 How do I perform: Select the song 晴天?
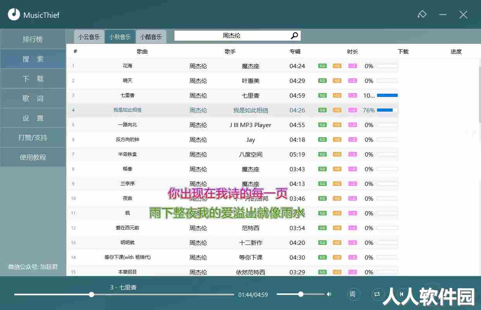(128, 81)
